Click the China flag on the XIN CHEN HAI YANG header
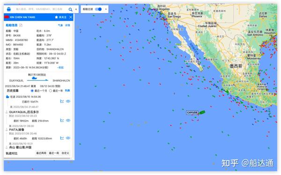This screenshot has width=281, height=175. (x=7, y=17)
